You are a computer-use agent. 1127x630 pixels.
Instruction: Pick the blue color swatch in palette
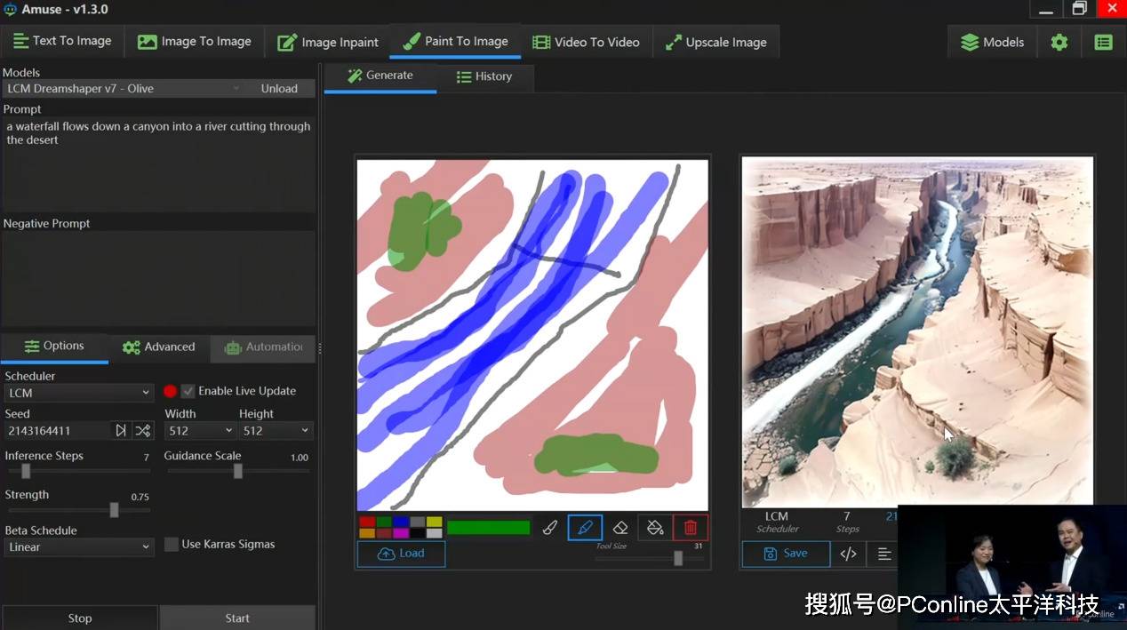click(x=400, y=522)
